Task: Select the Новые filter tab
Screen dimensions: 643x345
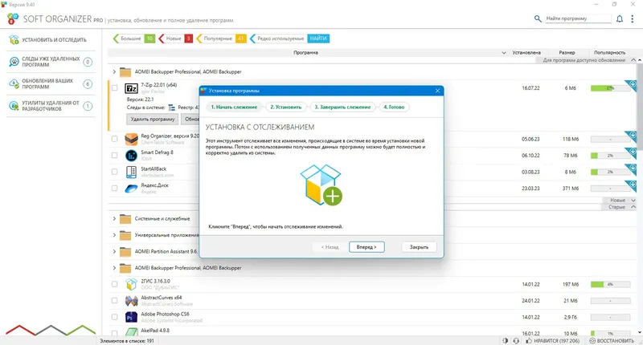Action: tap(175, 39)
